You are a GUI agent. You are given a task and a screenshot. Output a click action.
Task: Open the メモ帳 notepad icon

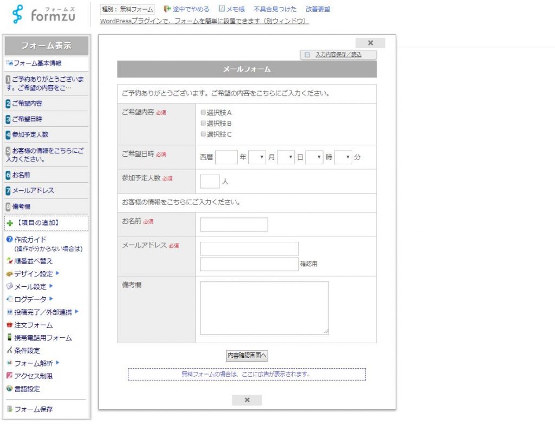(222, 9)
